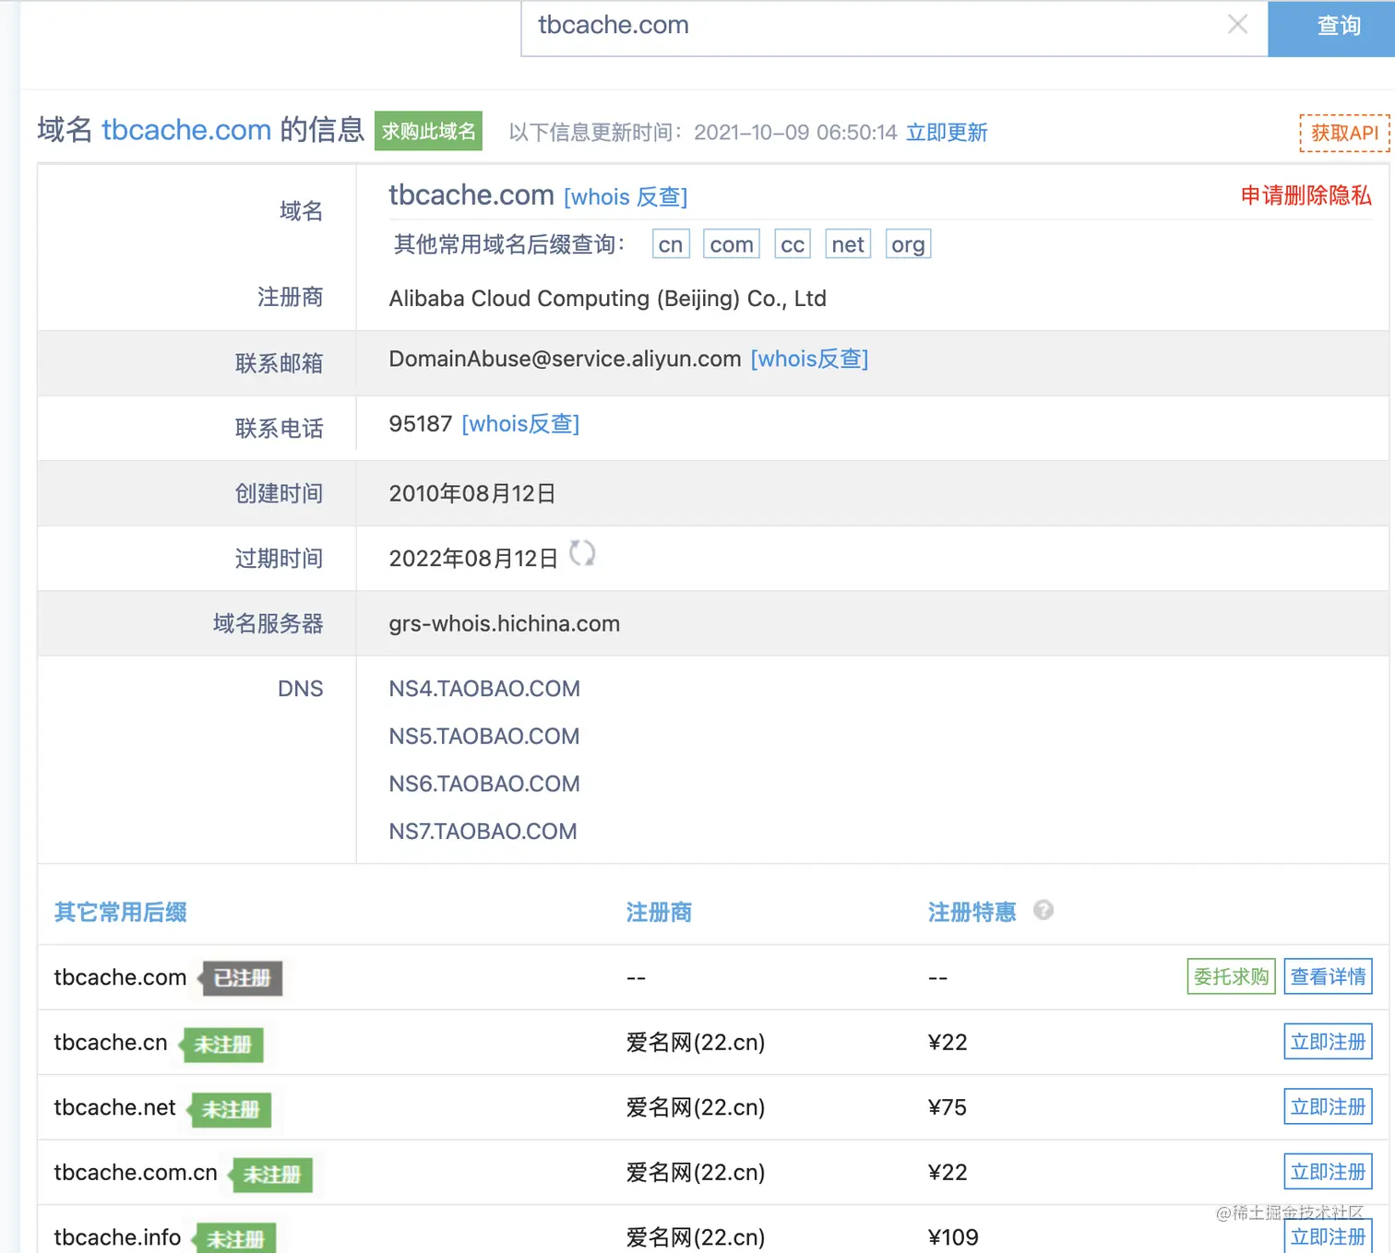Select the creation date 2010年08月12日
1395x1253 pixels.
pyautogui.click(x=472, y=493)
